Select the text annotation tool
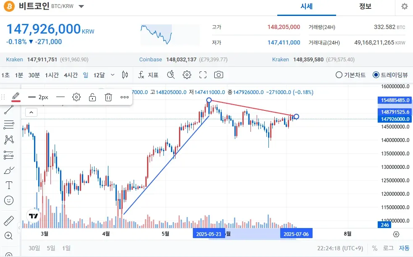 8,185
